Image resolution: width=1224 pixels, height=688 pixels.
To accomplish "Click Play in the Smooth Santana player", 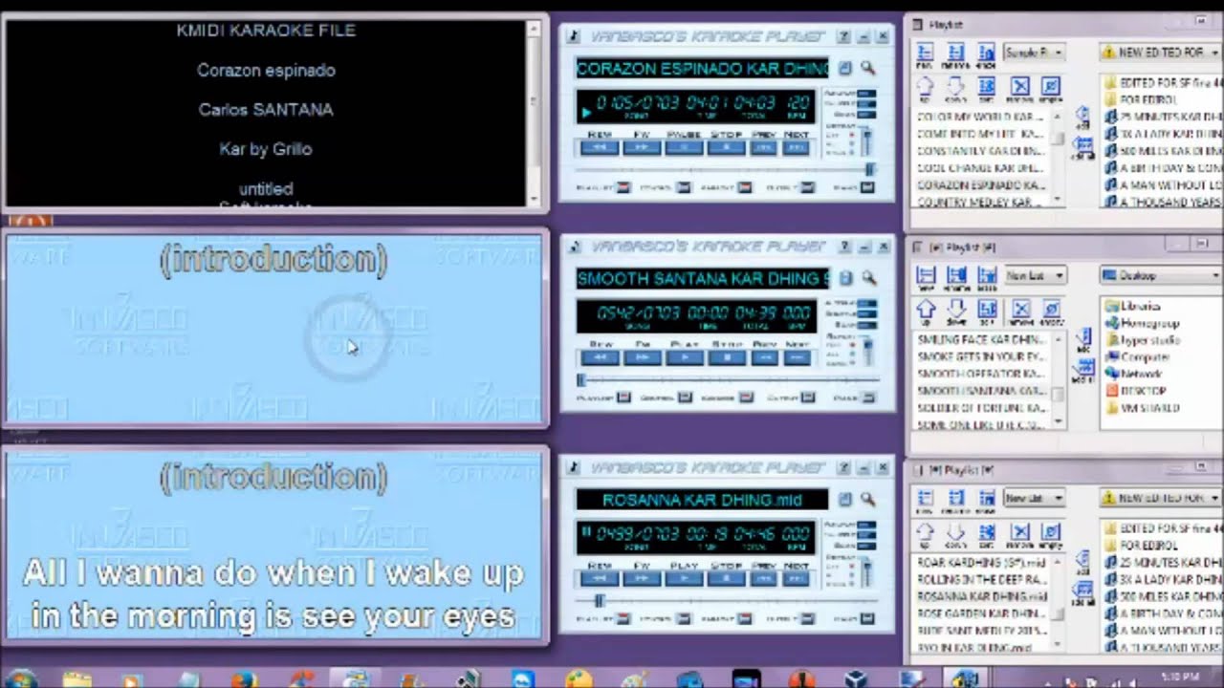I will pyautogui.click(x=684, y=357).
